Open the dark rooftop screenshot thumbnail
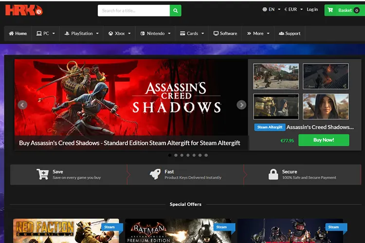 coord(326,76)
